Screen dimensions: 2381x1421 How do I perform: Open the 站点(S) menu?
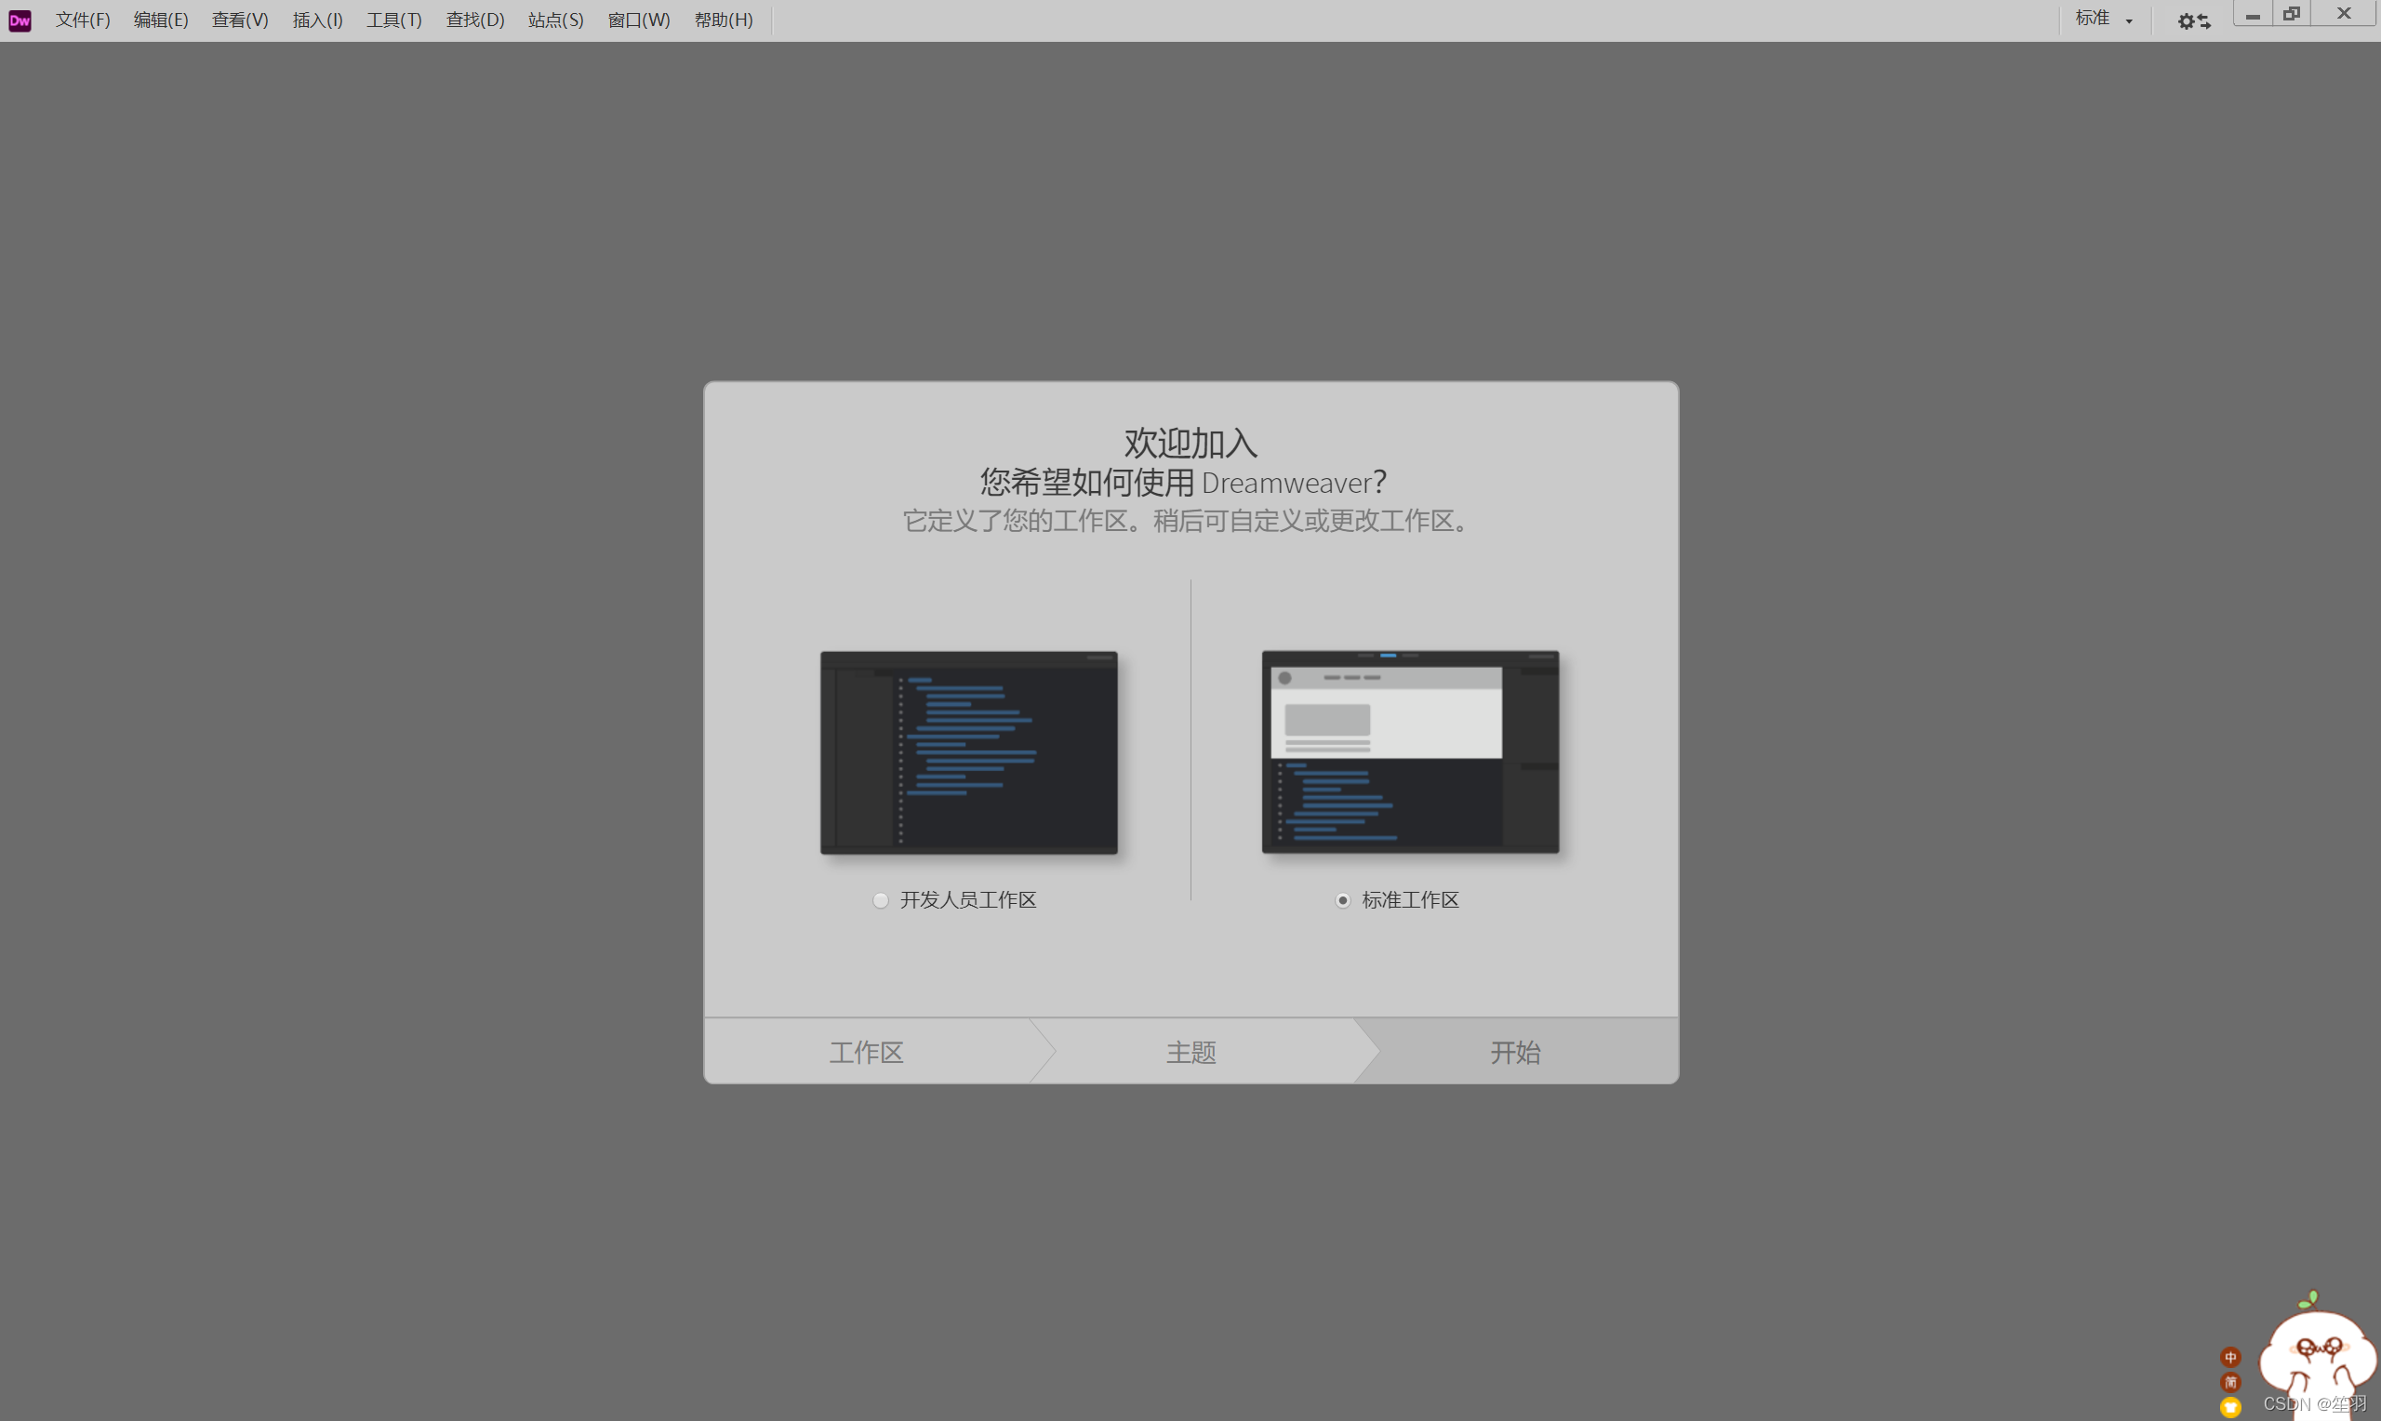coord(555,20)
